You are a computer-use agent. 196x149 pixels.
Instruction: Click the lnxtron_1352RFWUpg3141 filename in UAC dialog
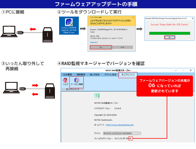pos(109,31)
